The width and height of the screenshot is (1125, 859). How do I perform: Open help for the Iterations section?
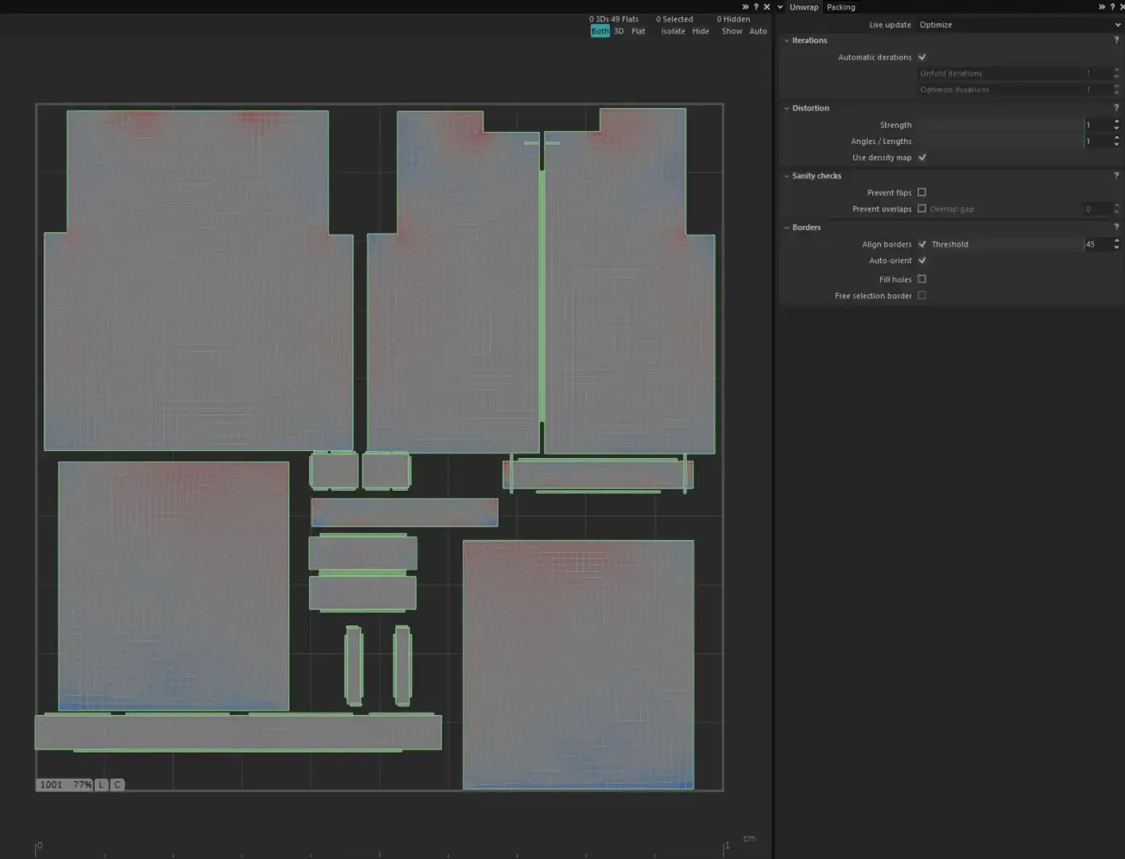point(1116,41)
